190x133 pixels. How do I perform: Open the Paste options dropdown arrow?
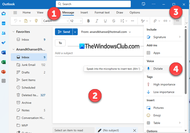(30, 21)
